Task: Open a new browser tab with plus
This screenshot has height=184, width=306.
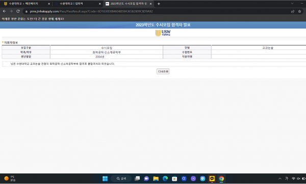Action: pos(159,4)
